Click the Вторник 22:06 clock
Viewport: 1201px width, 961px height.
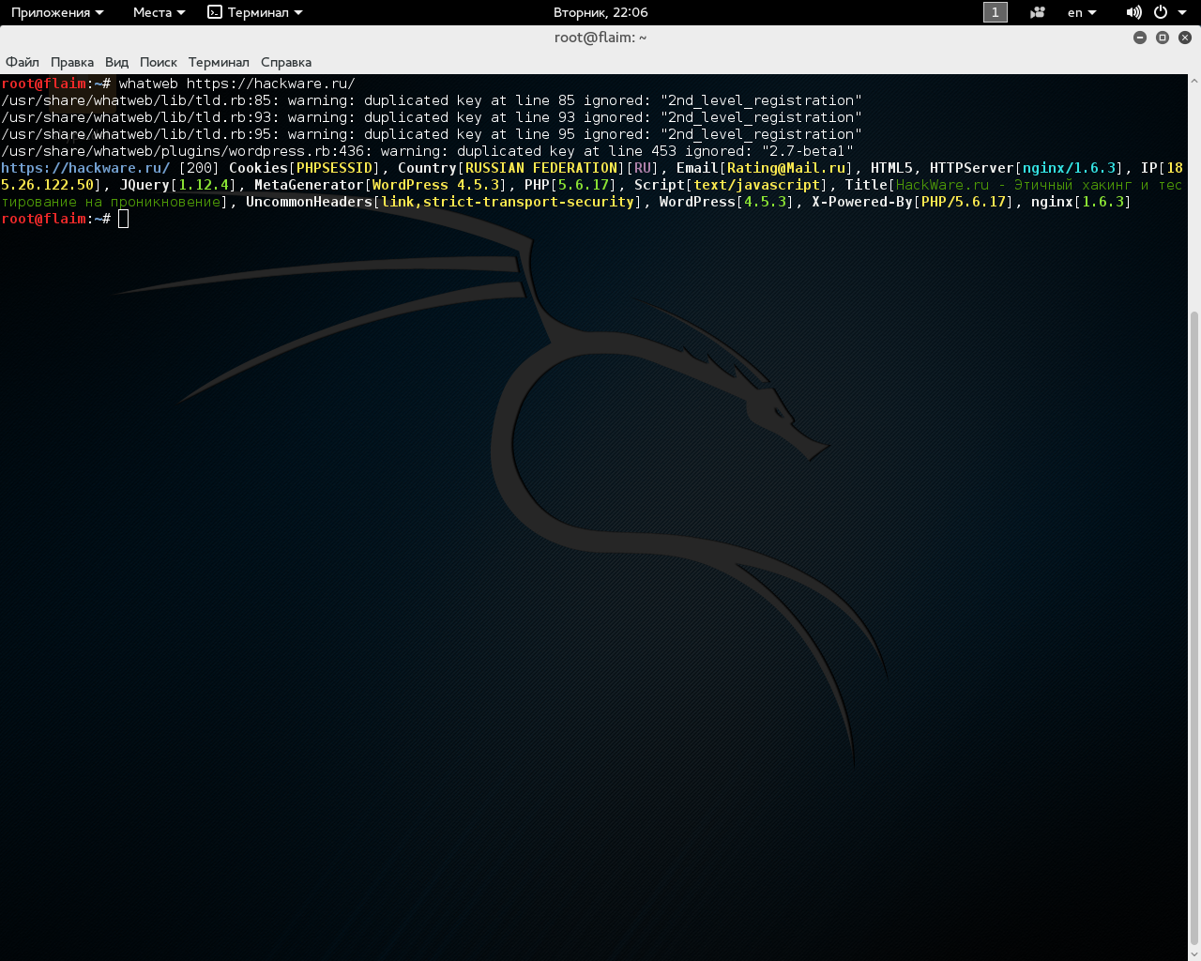[600, 12]
